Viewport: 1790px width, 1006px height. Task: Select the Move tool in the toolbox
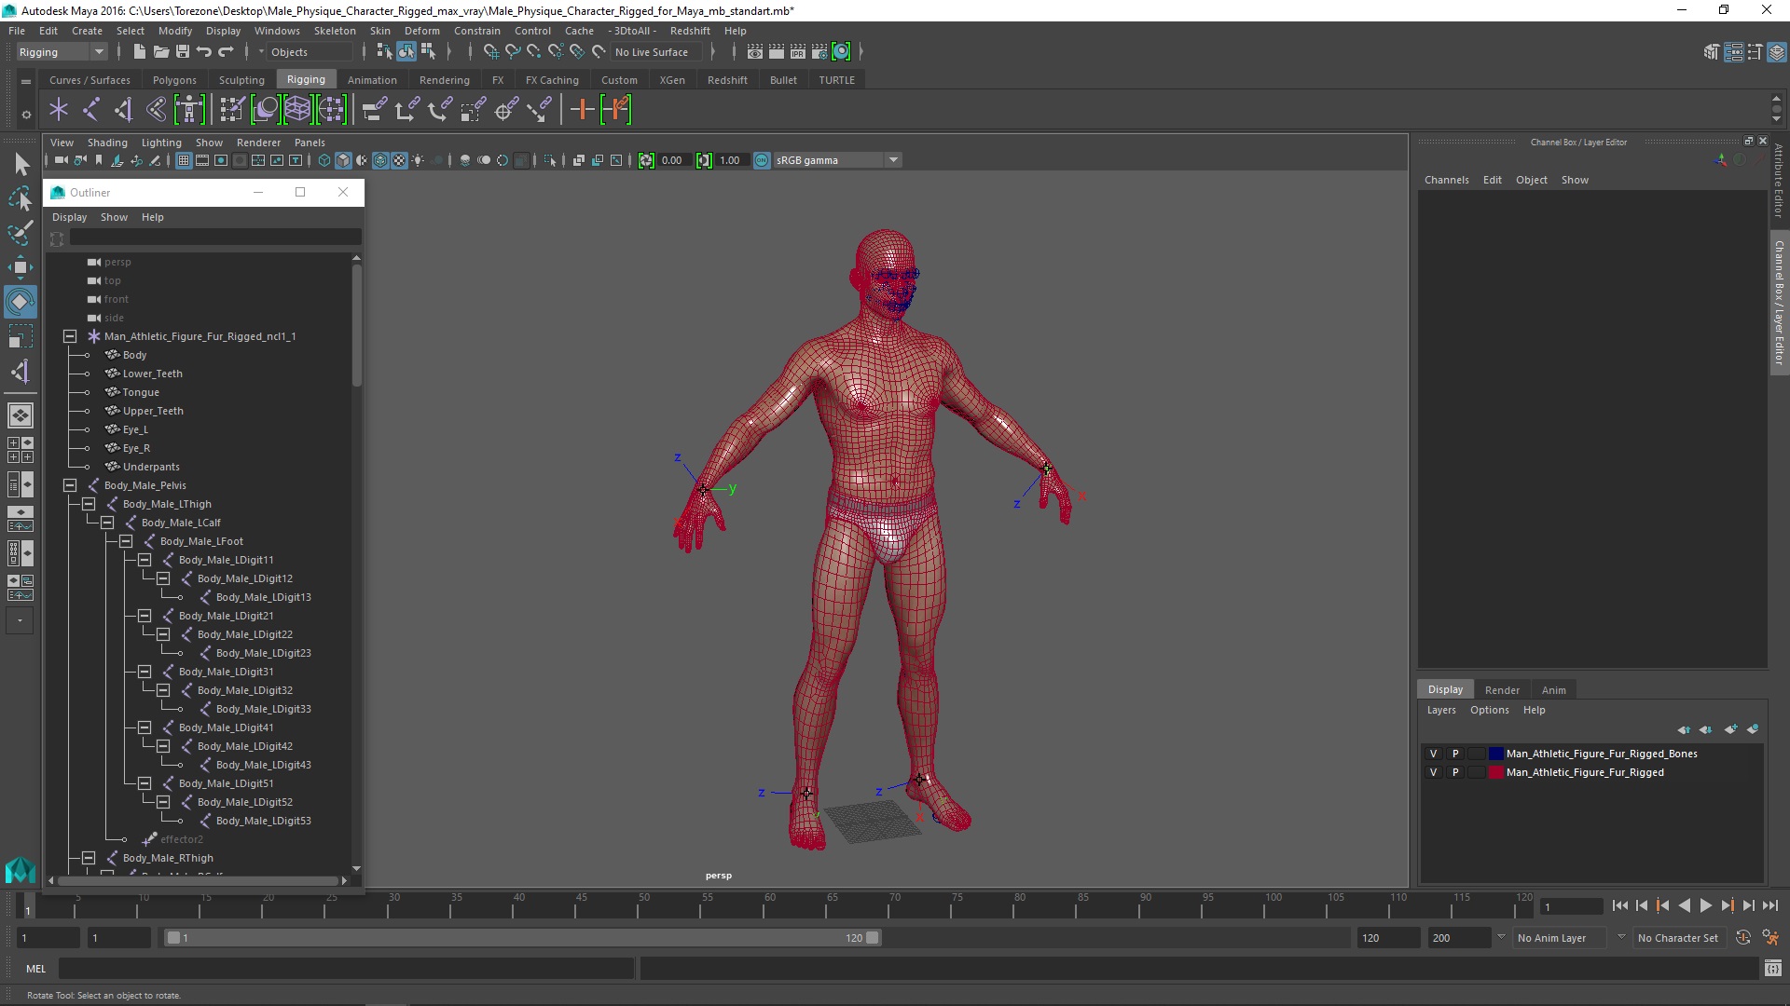pos(20,267)
